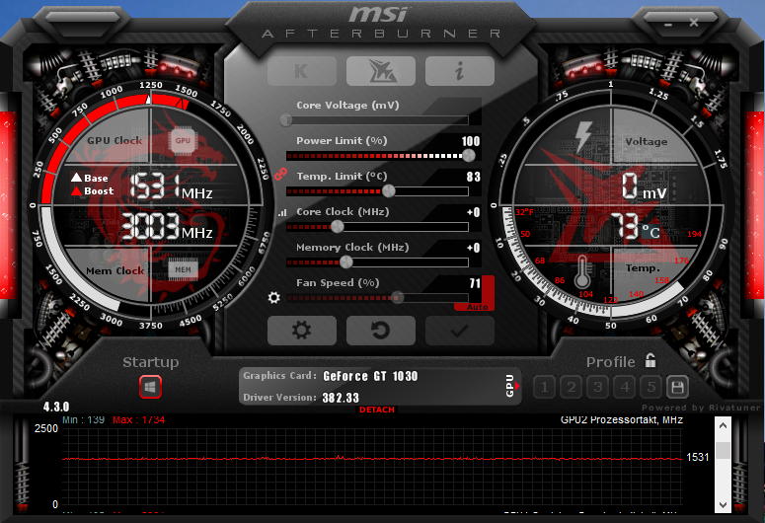Click the profile lock icon
This screenshot has width=765, height=523.
click(x=650, y=360)
